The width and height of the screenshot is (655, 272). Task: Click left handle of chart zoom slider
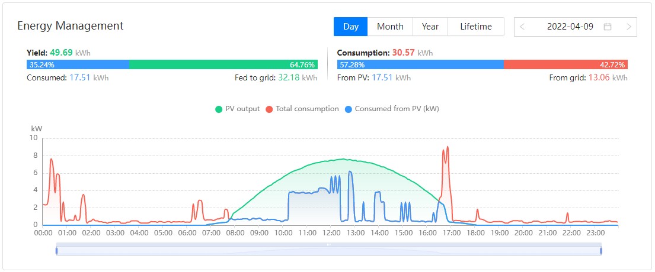tap(56, 250)
